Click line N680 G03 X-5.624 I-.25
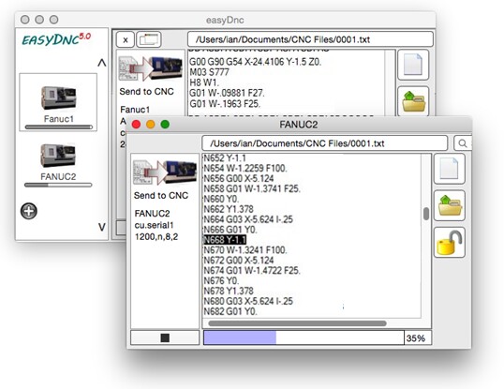Viewport: 504px width, 389px height. pyautogui.click(x=248, y=302)
